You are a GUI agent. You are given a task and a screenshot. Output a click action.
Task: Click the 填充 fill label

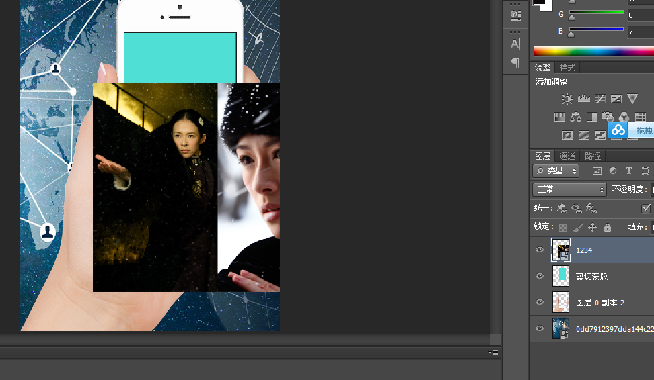(637, 227)
